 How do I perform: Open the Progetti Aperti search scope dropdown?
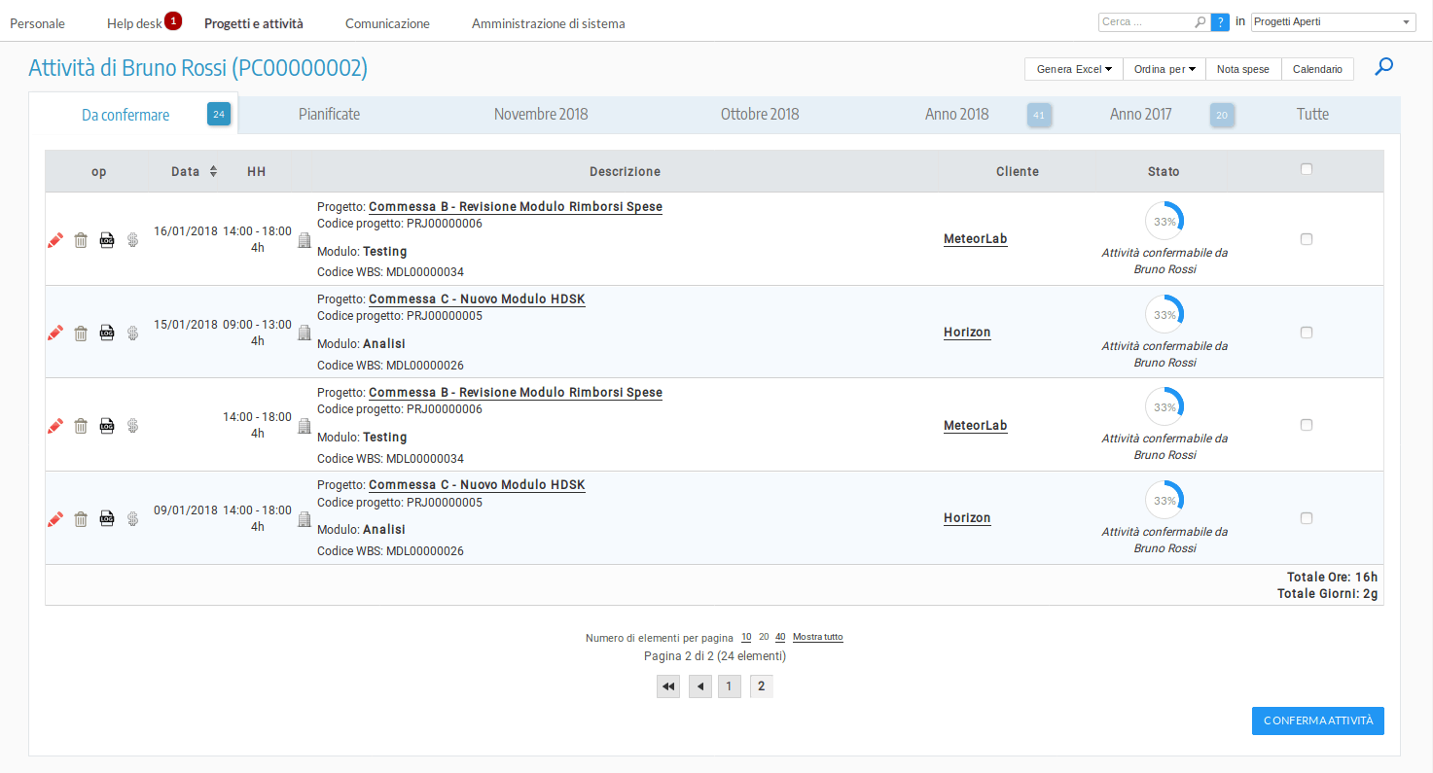[x=1333, y=22]
